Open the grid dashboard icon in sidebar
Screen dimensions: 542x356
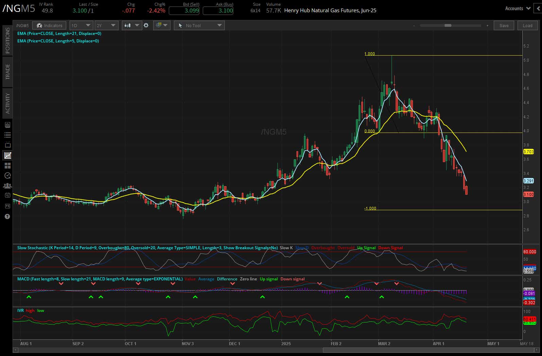7,165
